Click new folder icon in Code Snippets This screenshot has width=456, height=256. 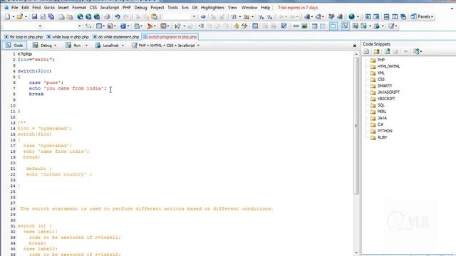(377, 52)
